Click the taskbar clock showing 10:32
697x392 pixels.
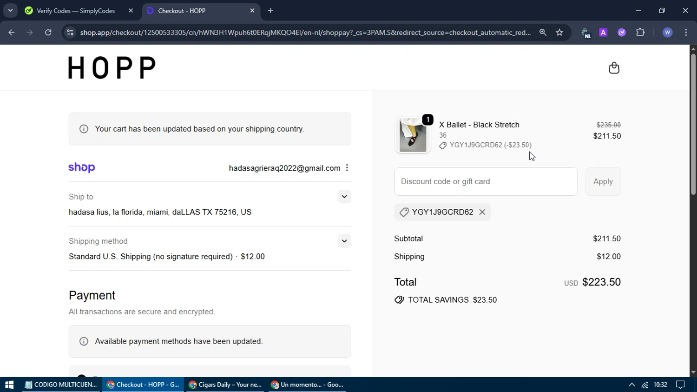click(660, 385)
